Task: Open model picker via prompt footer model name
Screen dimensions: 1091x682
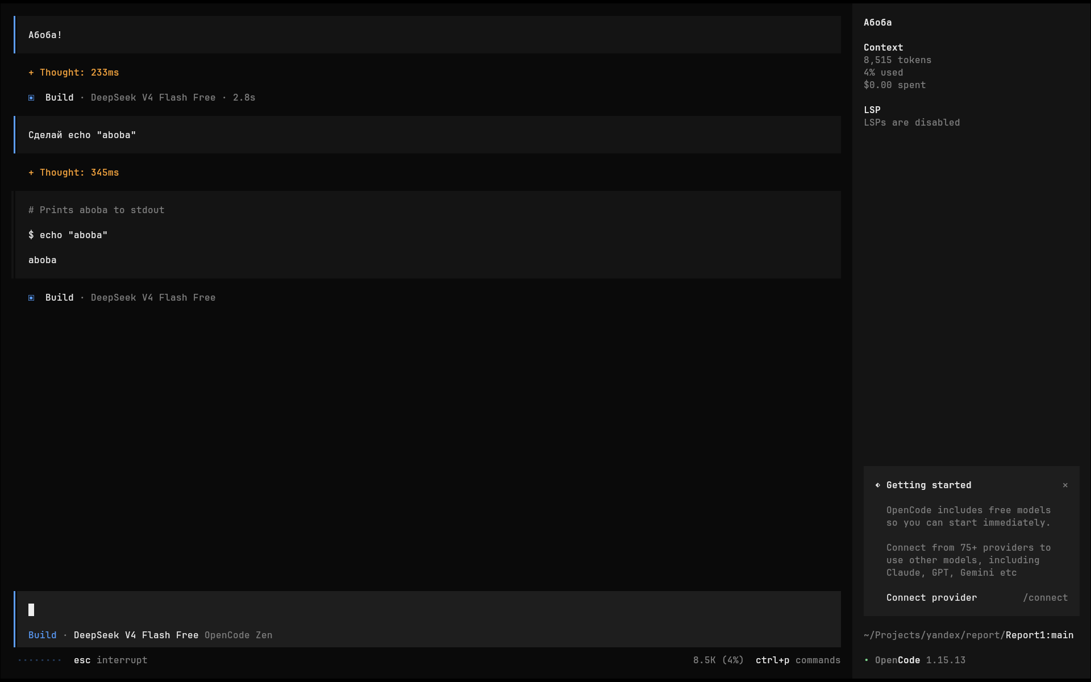Action: 136,635
